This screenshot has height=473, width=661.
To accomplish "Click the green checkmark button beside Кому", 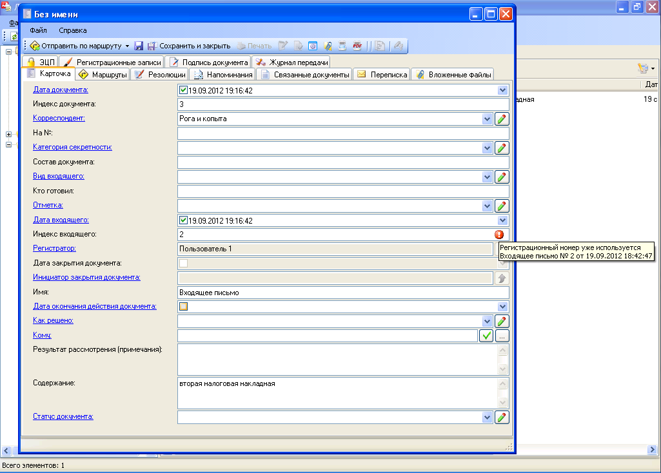I will (x=486, y=335).
